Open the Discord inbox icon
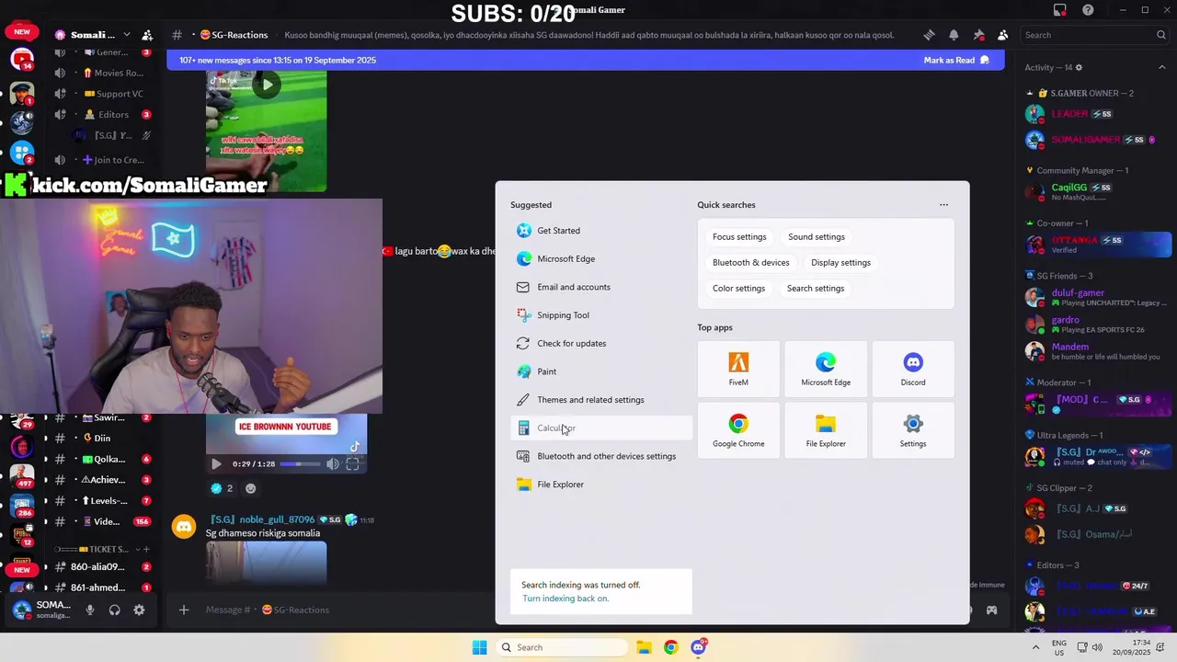The image size is (1177, 662). pos(1060,10)
